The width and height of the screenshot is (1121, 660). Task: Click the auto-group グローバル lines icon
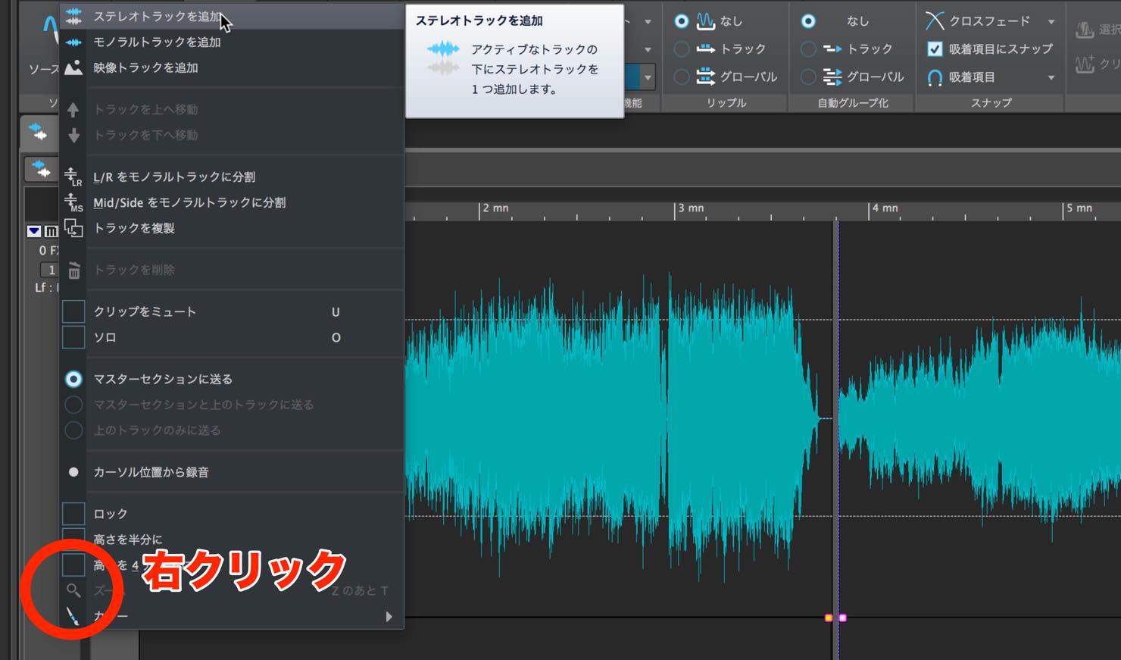coord(832,76)
